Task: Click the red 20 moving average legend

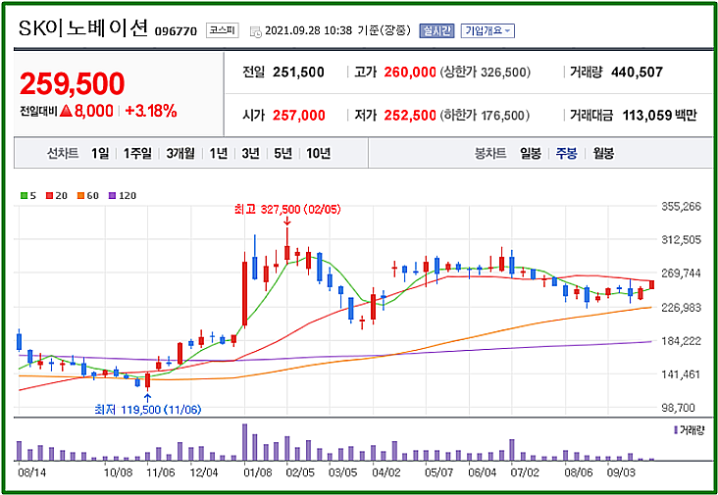Action: coord(57,196)
